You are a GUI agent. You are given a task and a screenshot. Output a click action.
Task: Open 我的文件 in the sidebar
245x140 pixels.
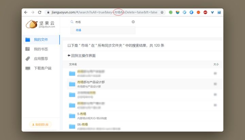tap(40, 40)
